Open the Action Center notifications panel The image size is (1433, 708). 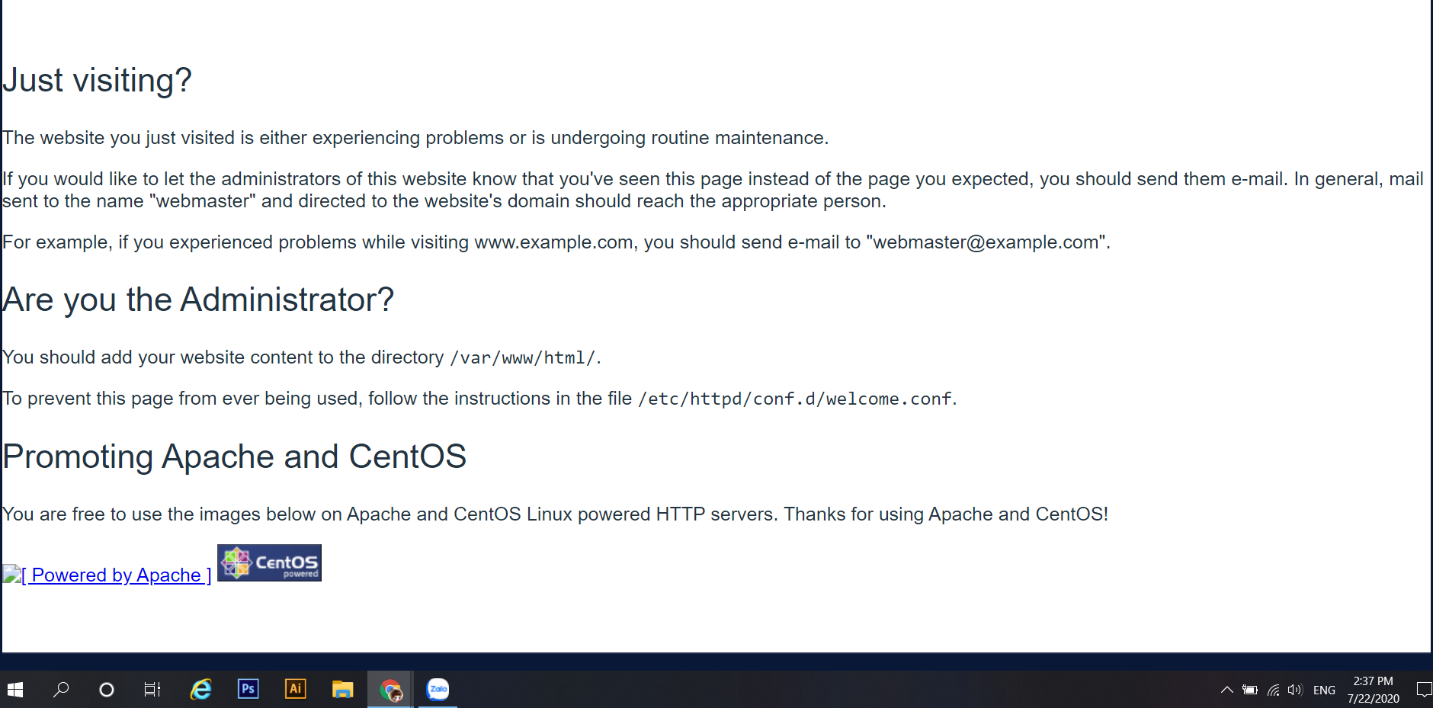point(1423,690)
